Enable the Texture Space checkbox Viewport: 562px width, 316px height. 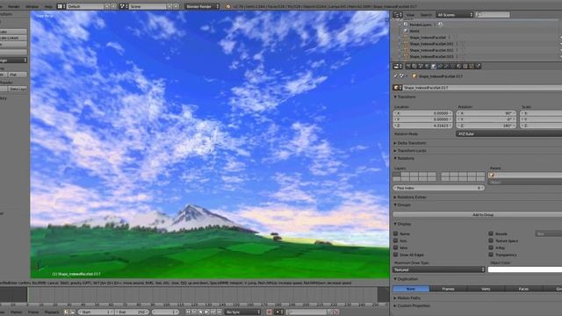click(x=491, y=241)
